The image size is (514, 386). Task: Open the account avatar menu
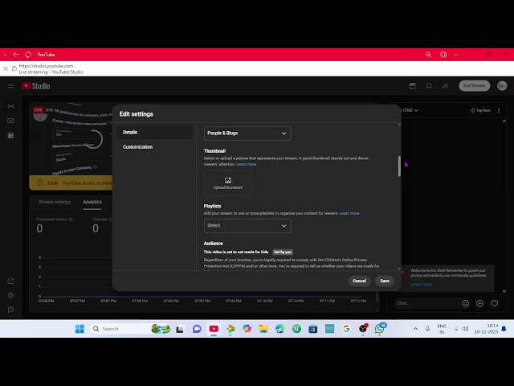502,86
